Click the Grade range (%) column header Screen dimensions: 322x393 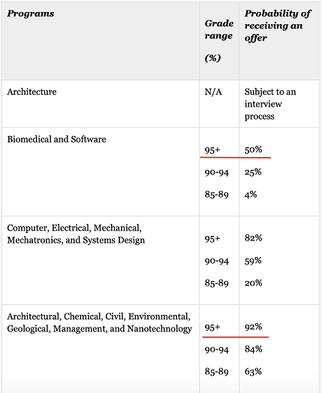coord(219,41)
